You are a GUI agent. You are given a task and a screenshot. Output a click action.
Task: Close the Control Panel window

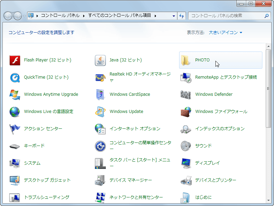point(263,4)
